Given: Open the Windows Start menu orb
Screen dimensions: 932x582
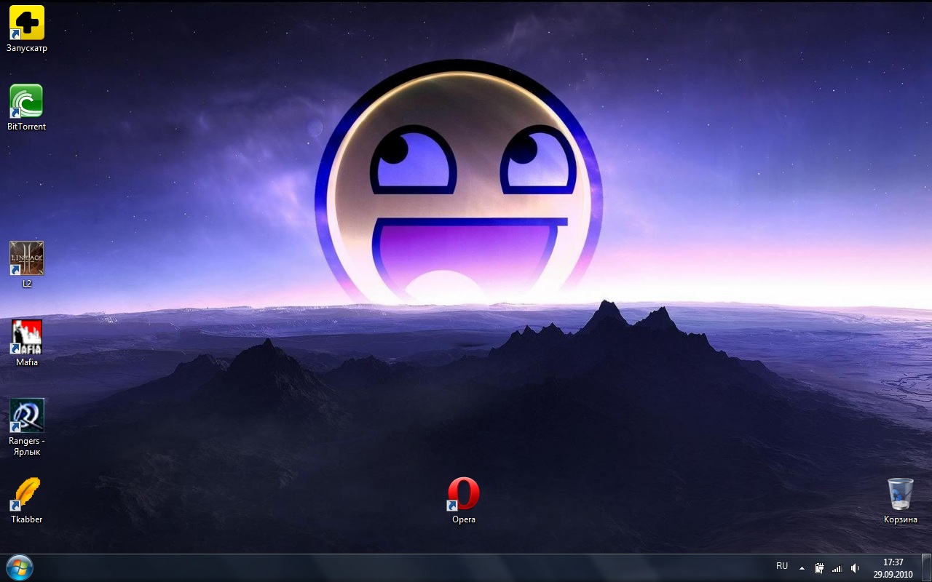Looking at the screenshot, I should click(19, 567).
